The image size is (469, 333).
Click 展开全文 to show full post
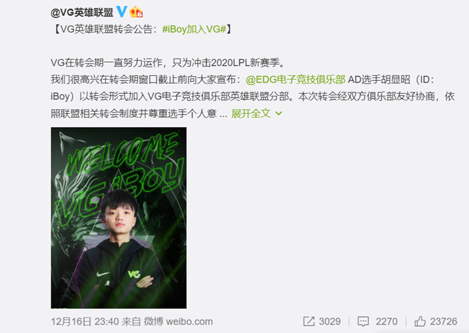251,113
